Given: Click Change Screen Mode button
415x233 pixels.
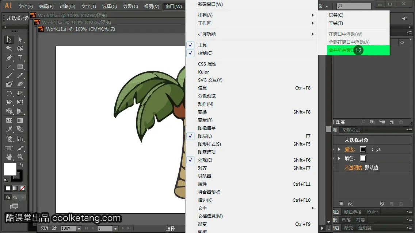Looking at the screenshot, I should (x=14, y=206).
